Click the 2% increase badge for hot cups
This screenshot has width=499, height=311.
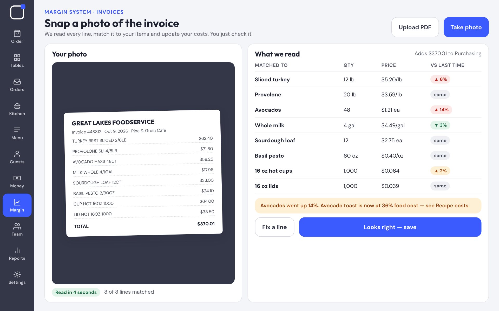point(440,171)
